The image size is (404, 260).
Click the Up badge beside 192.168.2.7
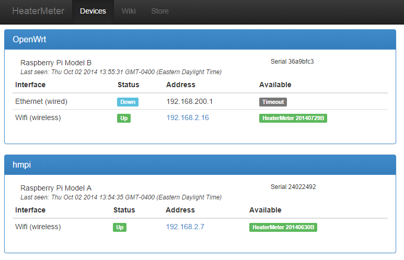(x=120, y=227)
